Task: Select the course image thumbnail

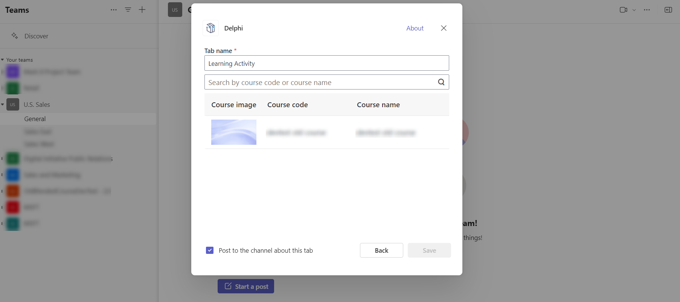Action: [x=233, y=132]
